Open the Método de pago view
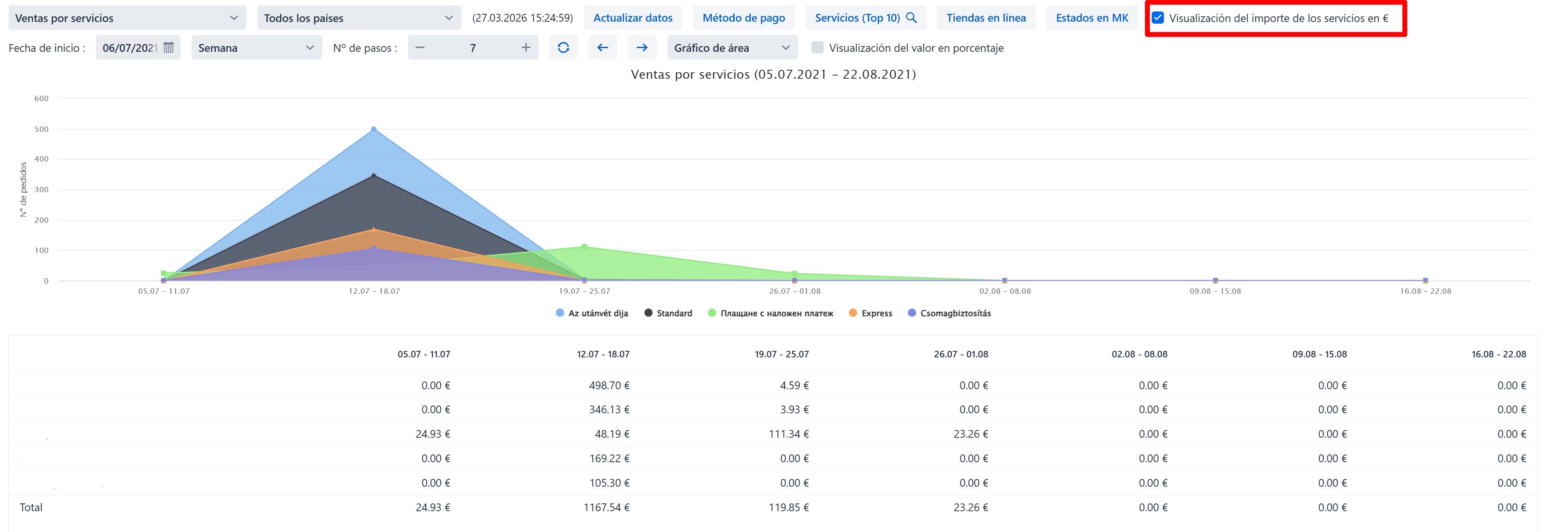The image size is (1547, 532). 743,18
